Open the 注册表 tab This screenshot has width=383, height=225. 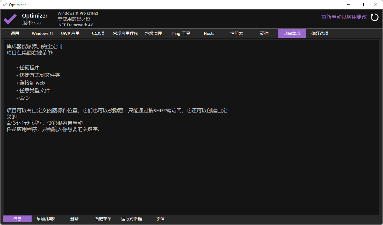(237, 33)
